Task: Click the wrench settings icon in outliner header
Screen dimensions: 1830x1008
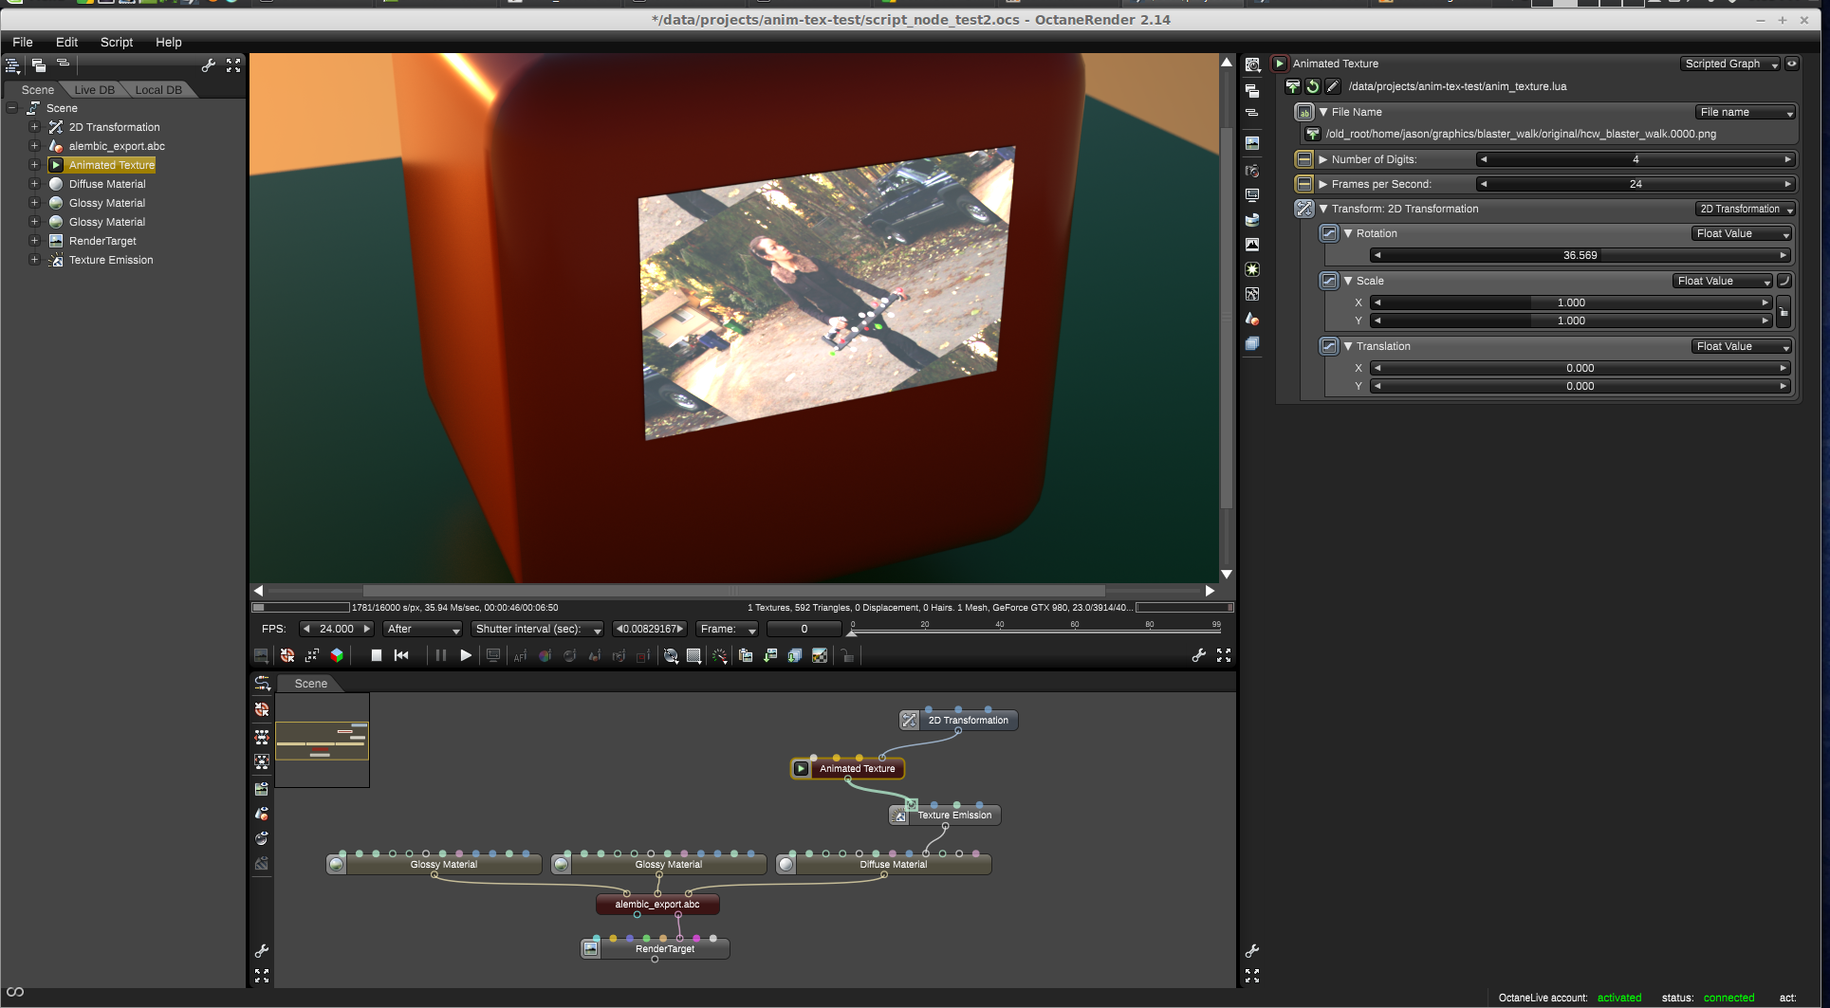Action: (x=209, y=65)
